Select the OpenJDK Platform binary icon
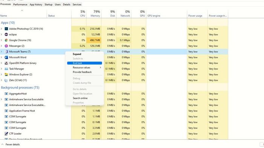This screenshot has width=264, height=148. (x=6, y=63)
